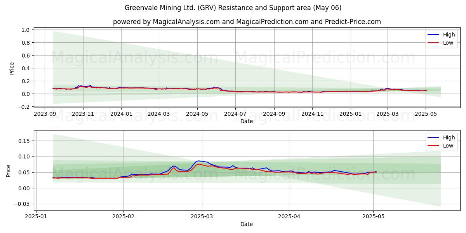Click the '0.6' price tick on top chart
Image resolution: width=466 pixels, height=233 pixels.
coord(26,56)
